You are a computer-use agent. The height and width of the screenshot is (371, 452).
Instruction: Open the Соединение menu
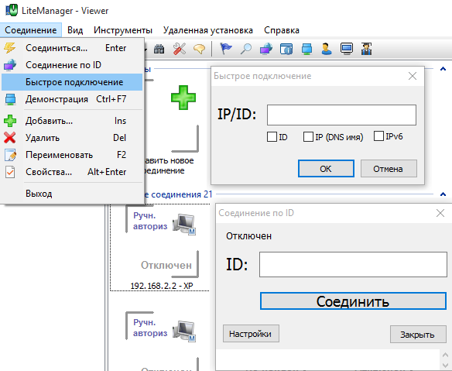30,30
